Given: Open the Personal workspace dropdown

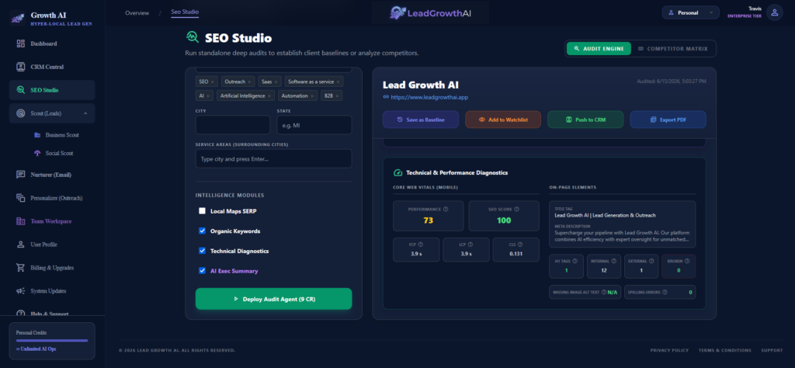Looking at the screenshot, I should (x=690, y=12).
